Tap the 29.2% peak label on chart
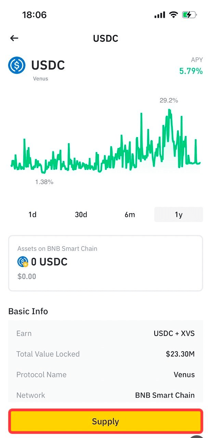Screen dimensions: 208x438 (169, 100)
